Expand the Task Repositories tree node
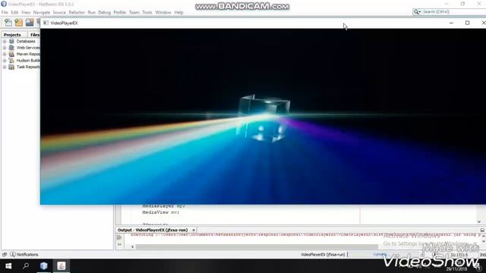 [5, 67]
